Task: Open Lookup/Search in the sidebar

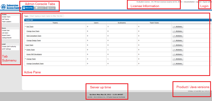Action: point(7,38)
